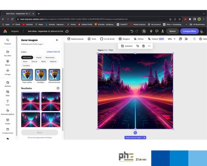Click Margens in the top toolbar
207x166 pixels.
(124, 39)
